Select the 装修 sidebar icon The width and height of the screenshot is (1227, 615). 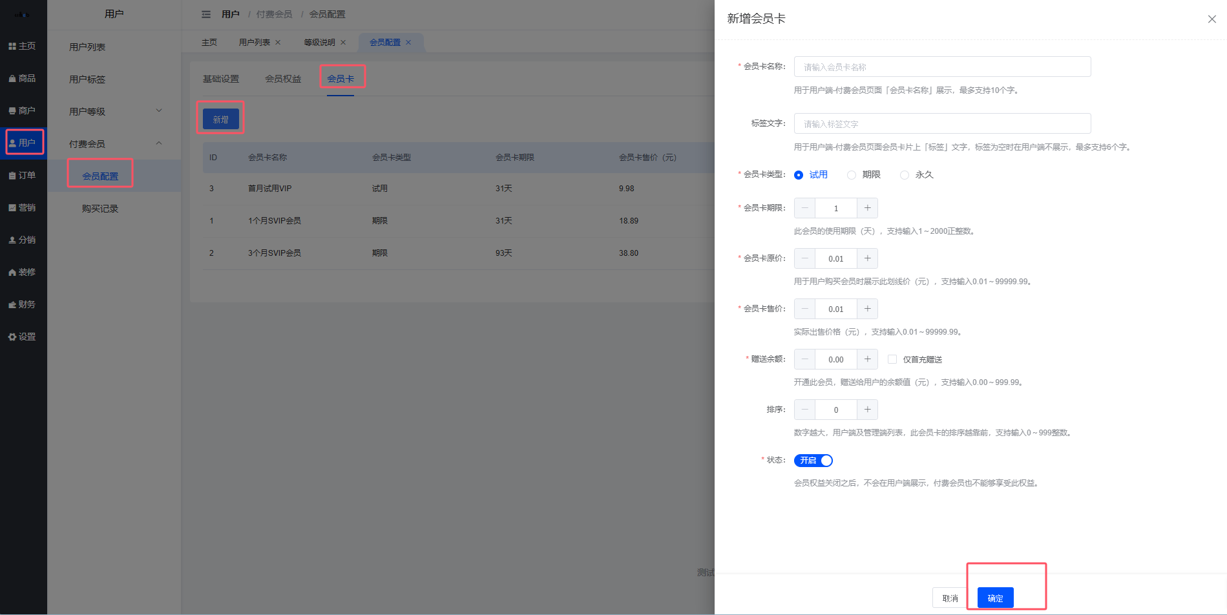(x=23, y=272)
